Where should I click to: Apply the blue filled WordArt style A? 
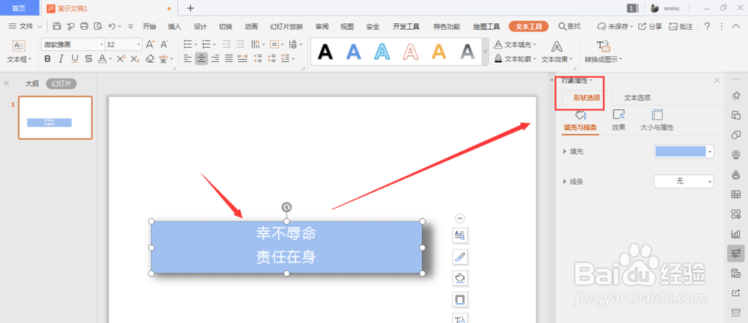point(354,51)
